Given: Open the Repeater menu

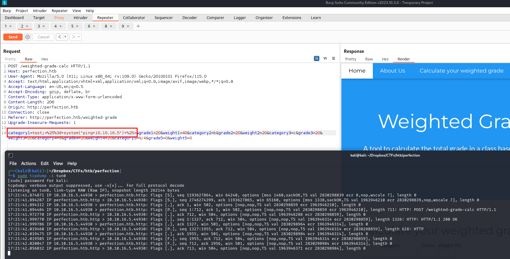Looking at the screenshot, I should click(x=60, y=11).
